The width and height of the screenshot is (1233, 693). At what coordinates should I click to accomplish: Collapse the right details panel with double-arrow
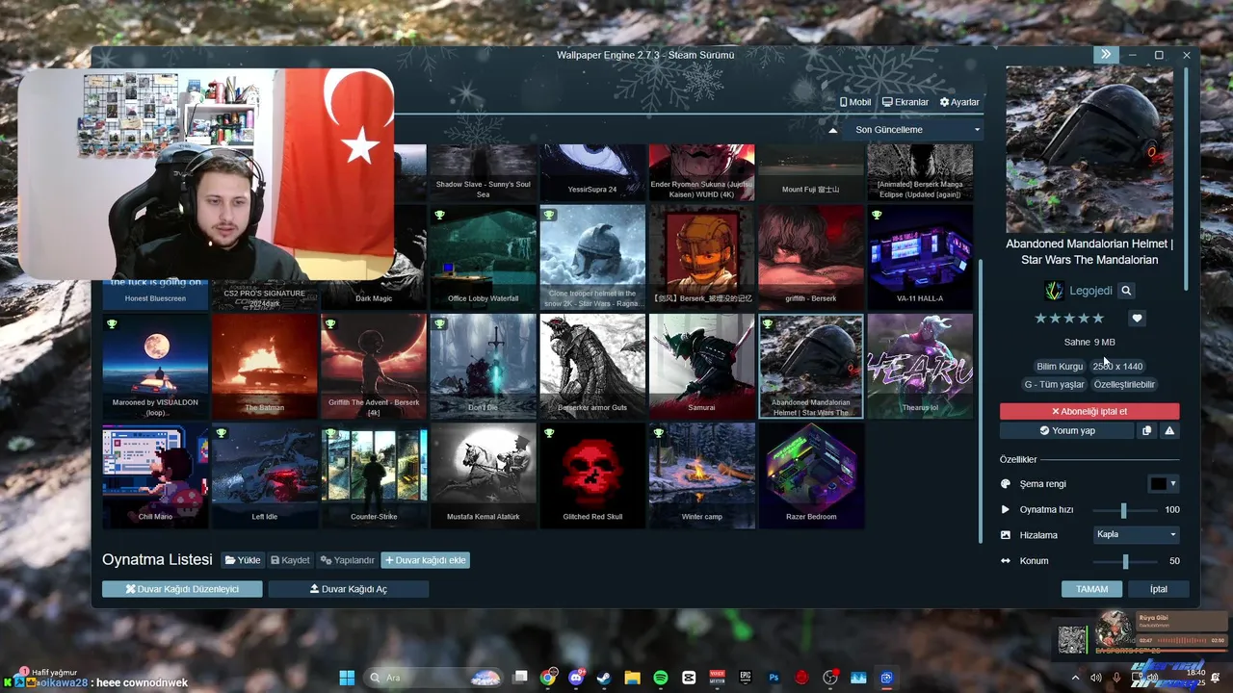click(x=1105, y=55)
